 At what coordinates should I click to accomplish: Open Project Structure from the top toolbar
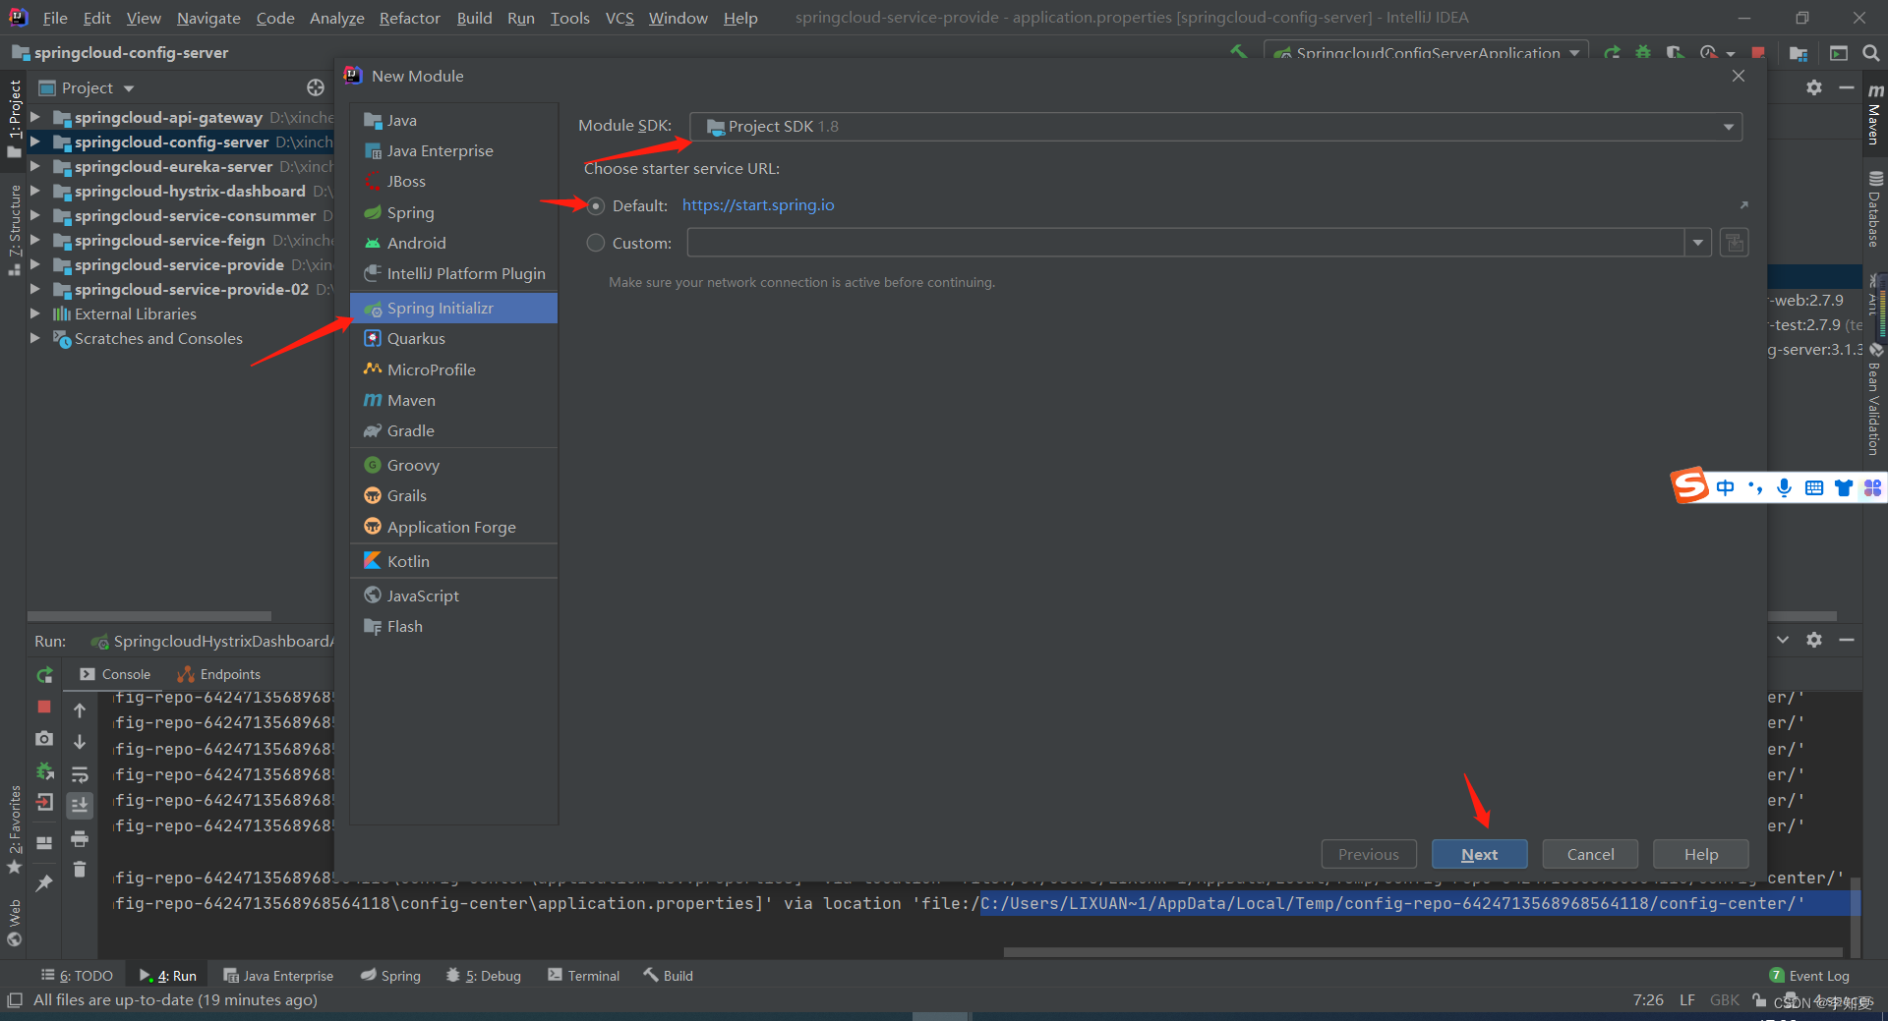tap(1799, 53)
